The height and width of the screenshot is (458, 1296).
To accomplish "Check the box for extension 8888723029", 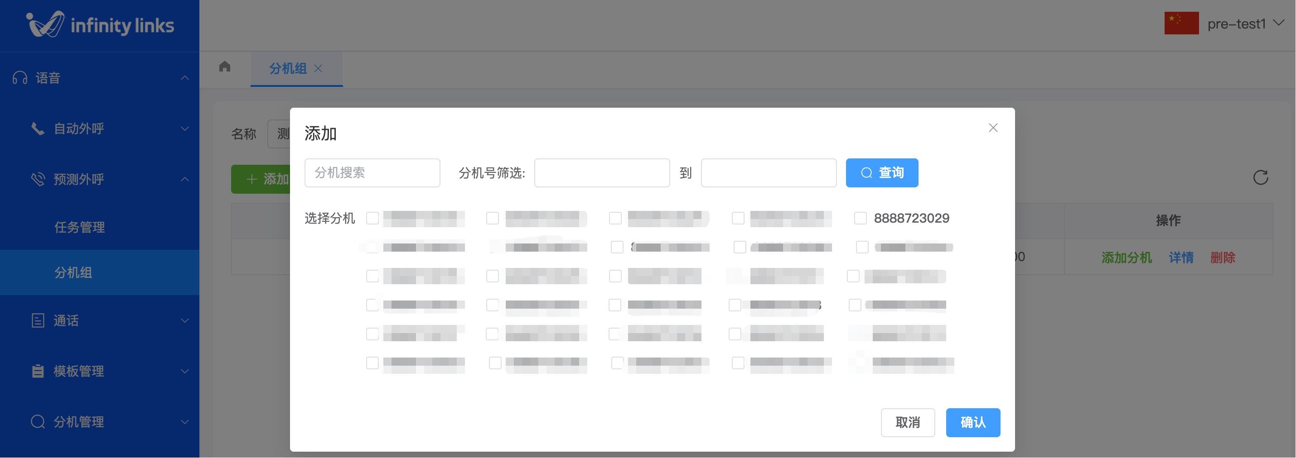I will 861,219.
